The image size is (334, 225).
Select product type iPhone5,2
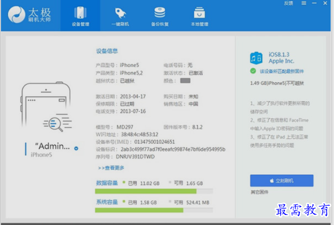131,73
